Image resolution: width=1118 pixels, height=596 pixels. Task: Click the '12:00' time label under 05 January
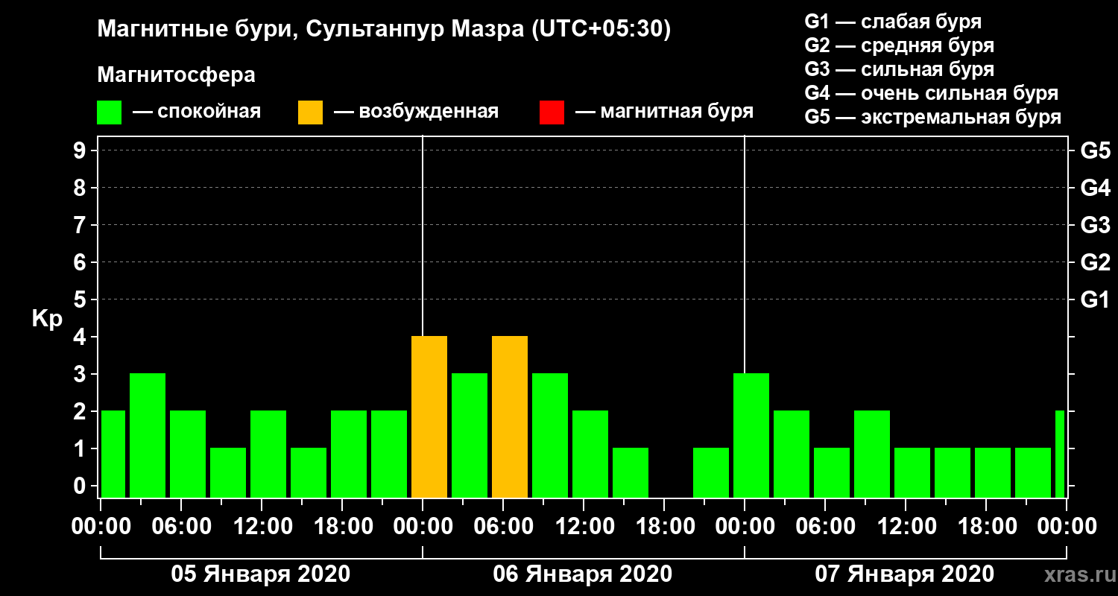pos(262,527)
